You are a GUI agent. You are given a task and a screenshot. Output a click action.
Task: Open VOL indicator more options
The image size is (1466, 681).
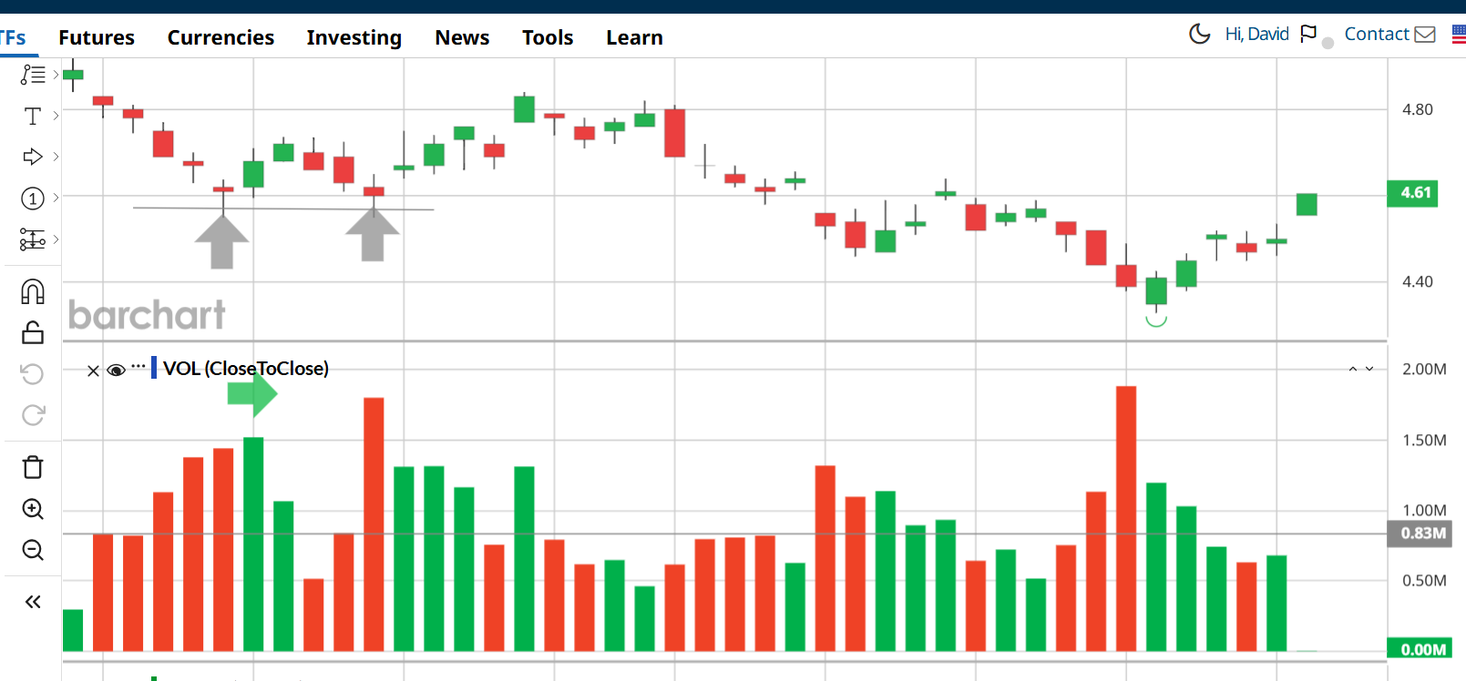click(138, 366)
